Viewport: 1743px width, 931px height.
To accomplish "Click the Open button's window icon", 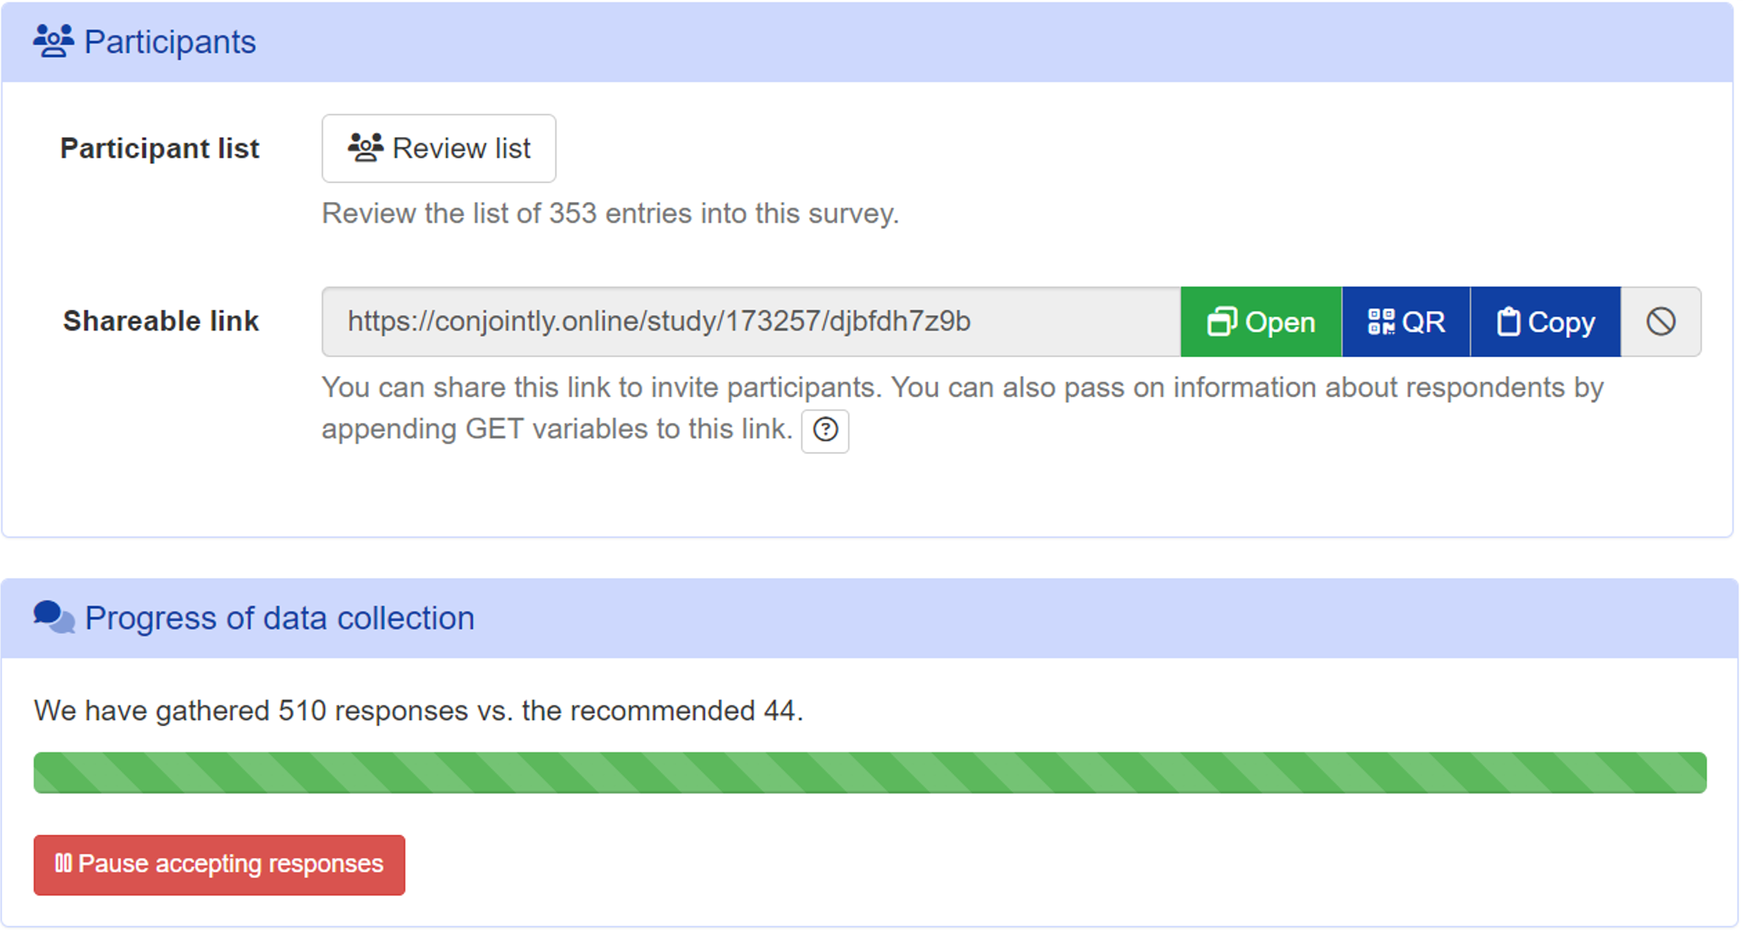I will (1222, 322).
